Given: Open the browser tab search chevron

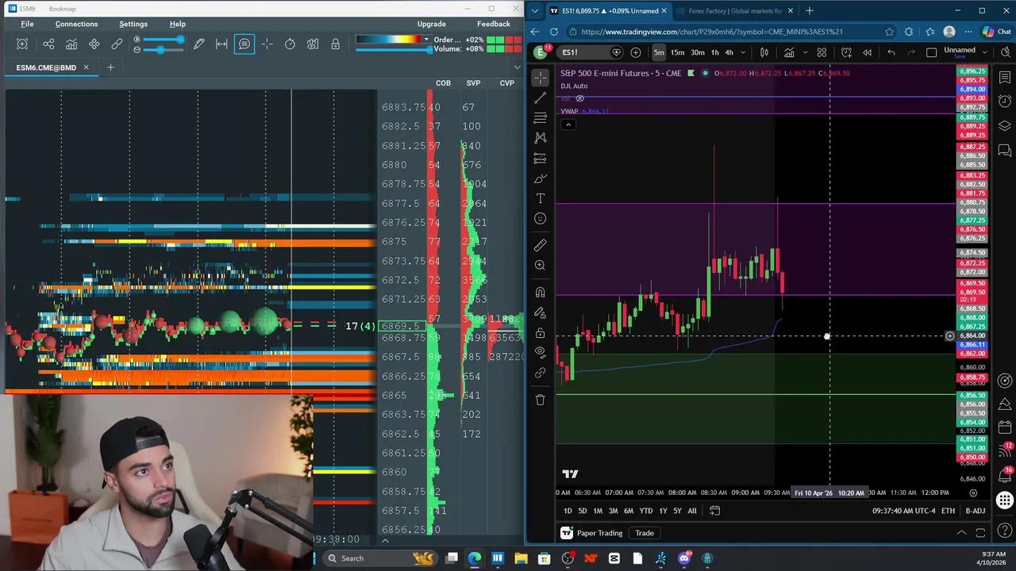Looking at the screenshot, I should click(535, 11).
